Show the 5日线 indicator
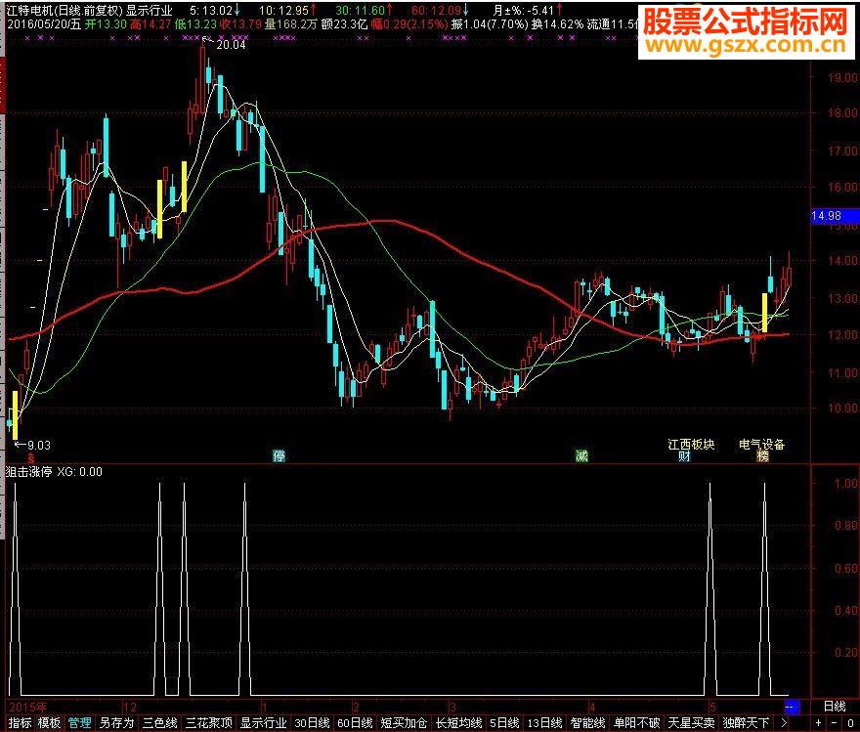860x732 pixels. (x=504, y=723)
